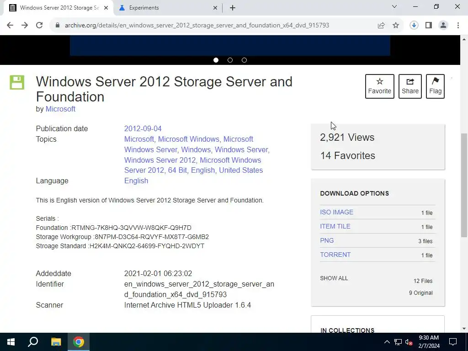
Task: Click the 14 Favorites text
Action: tap(347, 155)
